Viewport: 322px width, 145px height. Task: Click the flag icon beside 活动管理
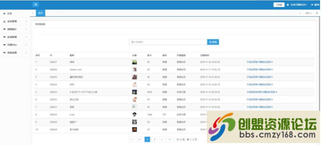4,37
